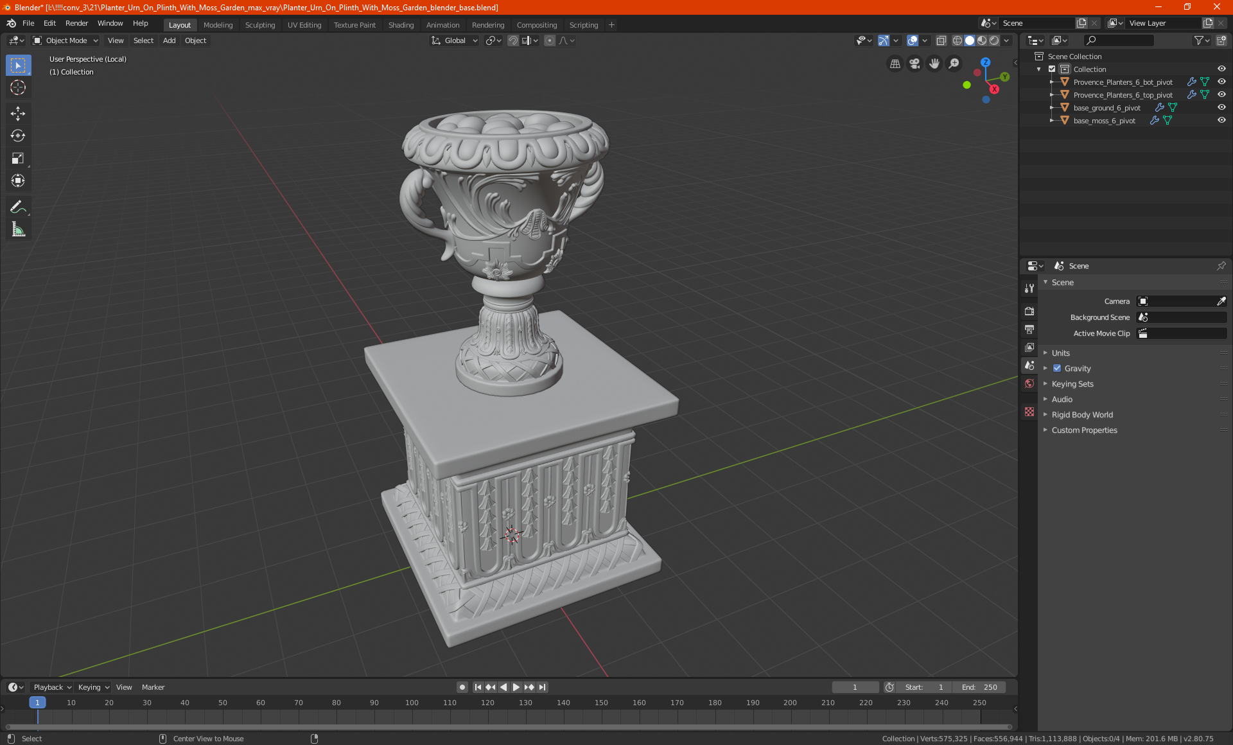This screenshot has width=1233, height=745.
Task: Expand Rigid Body World panel
Action: click(x=1082, y=415)
